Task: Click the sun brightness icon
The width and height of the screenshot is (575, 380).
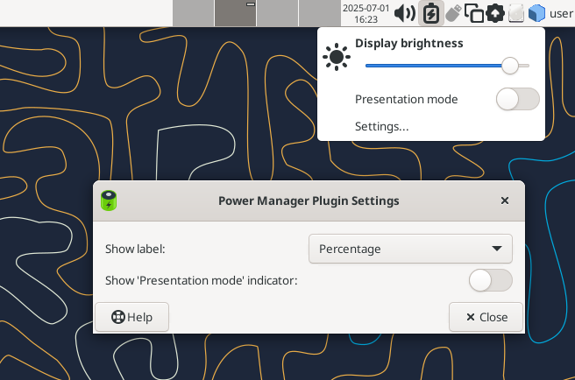Action: (337, 57)
